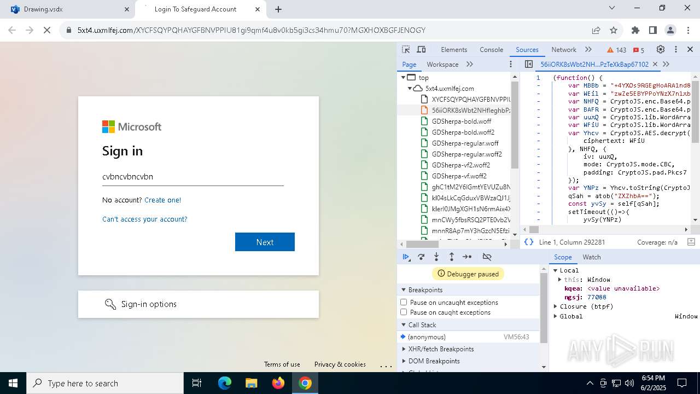Screen dimensions: 700x394
Task: Open the 56iiORK8sWbt2NH source file tab
Action: click(x=594, y=65)
